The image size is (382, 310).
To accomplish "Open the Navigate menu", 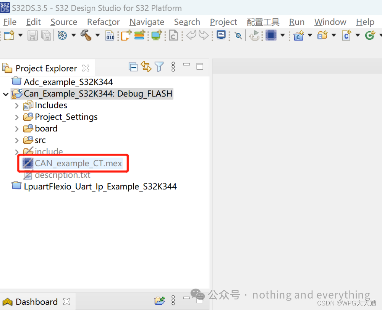I will pos(147,22).
